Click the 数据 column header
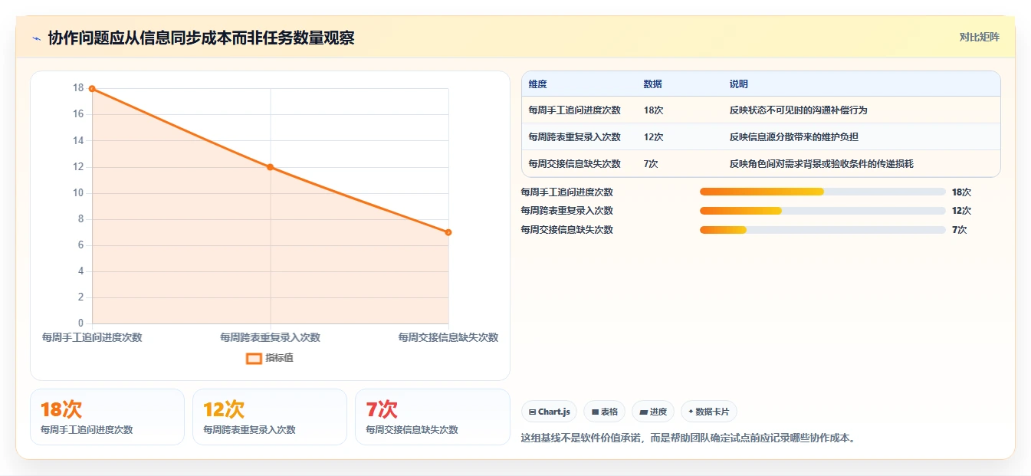Screen dimensions: 1031x476 (653, 84)
